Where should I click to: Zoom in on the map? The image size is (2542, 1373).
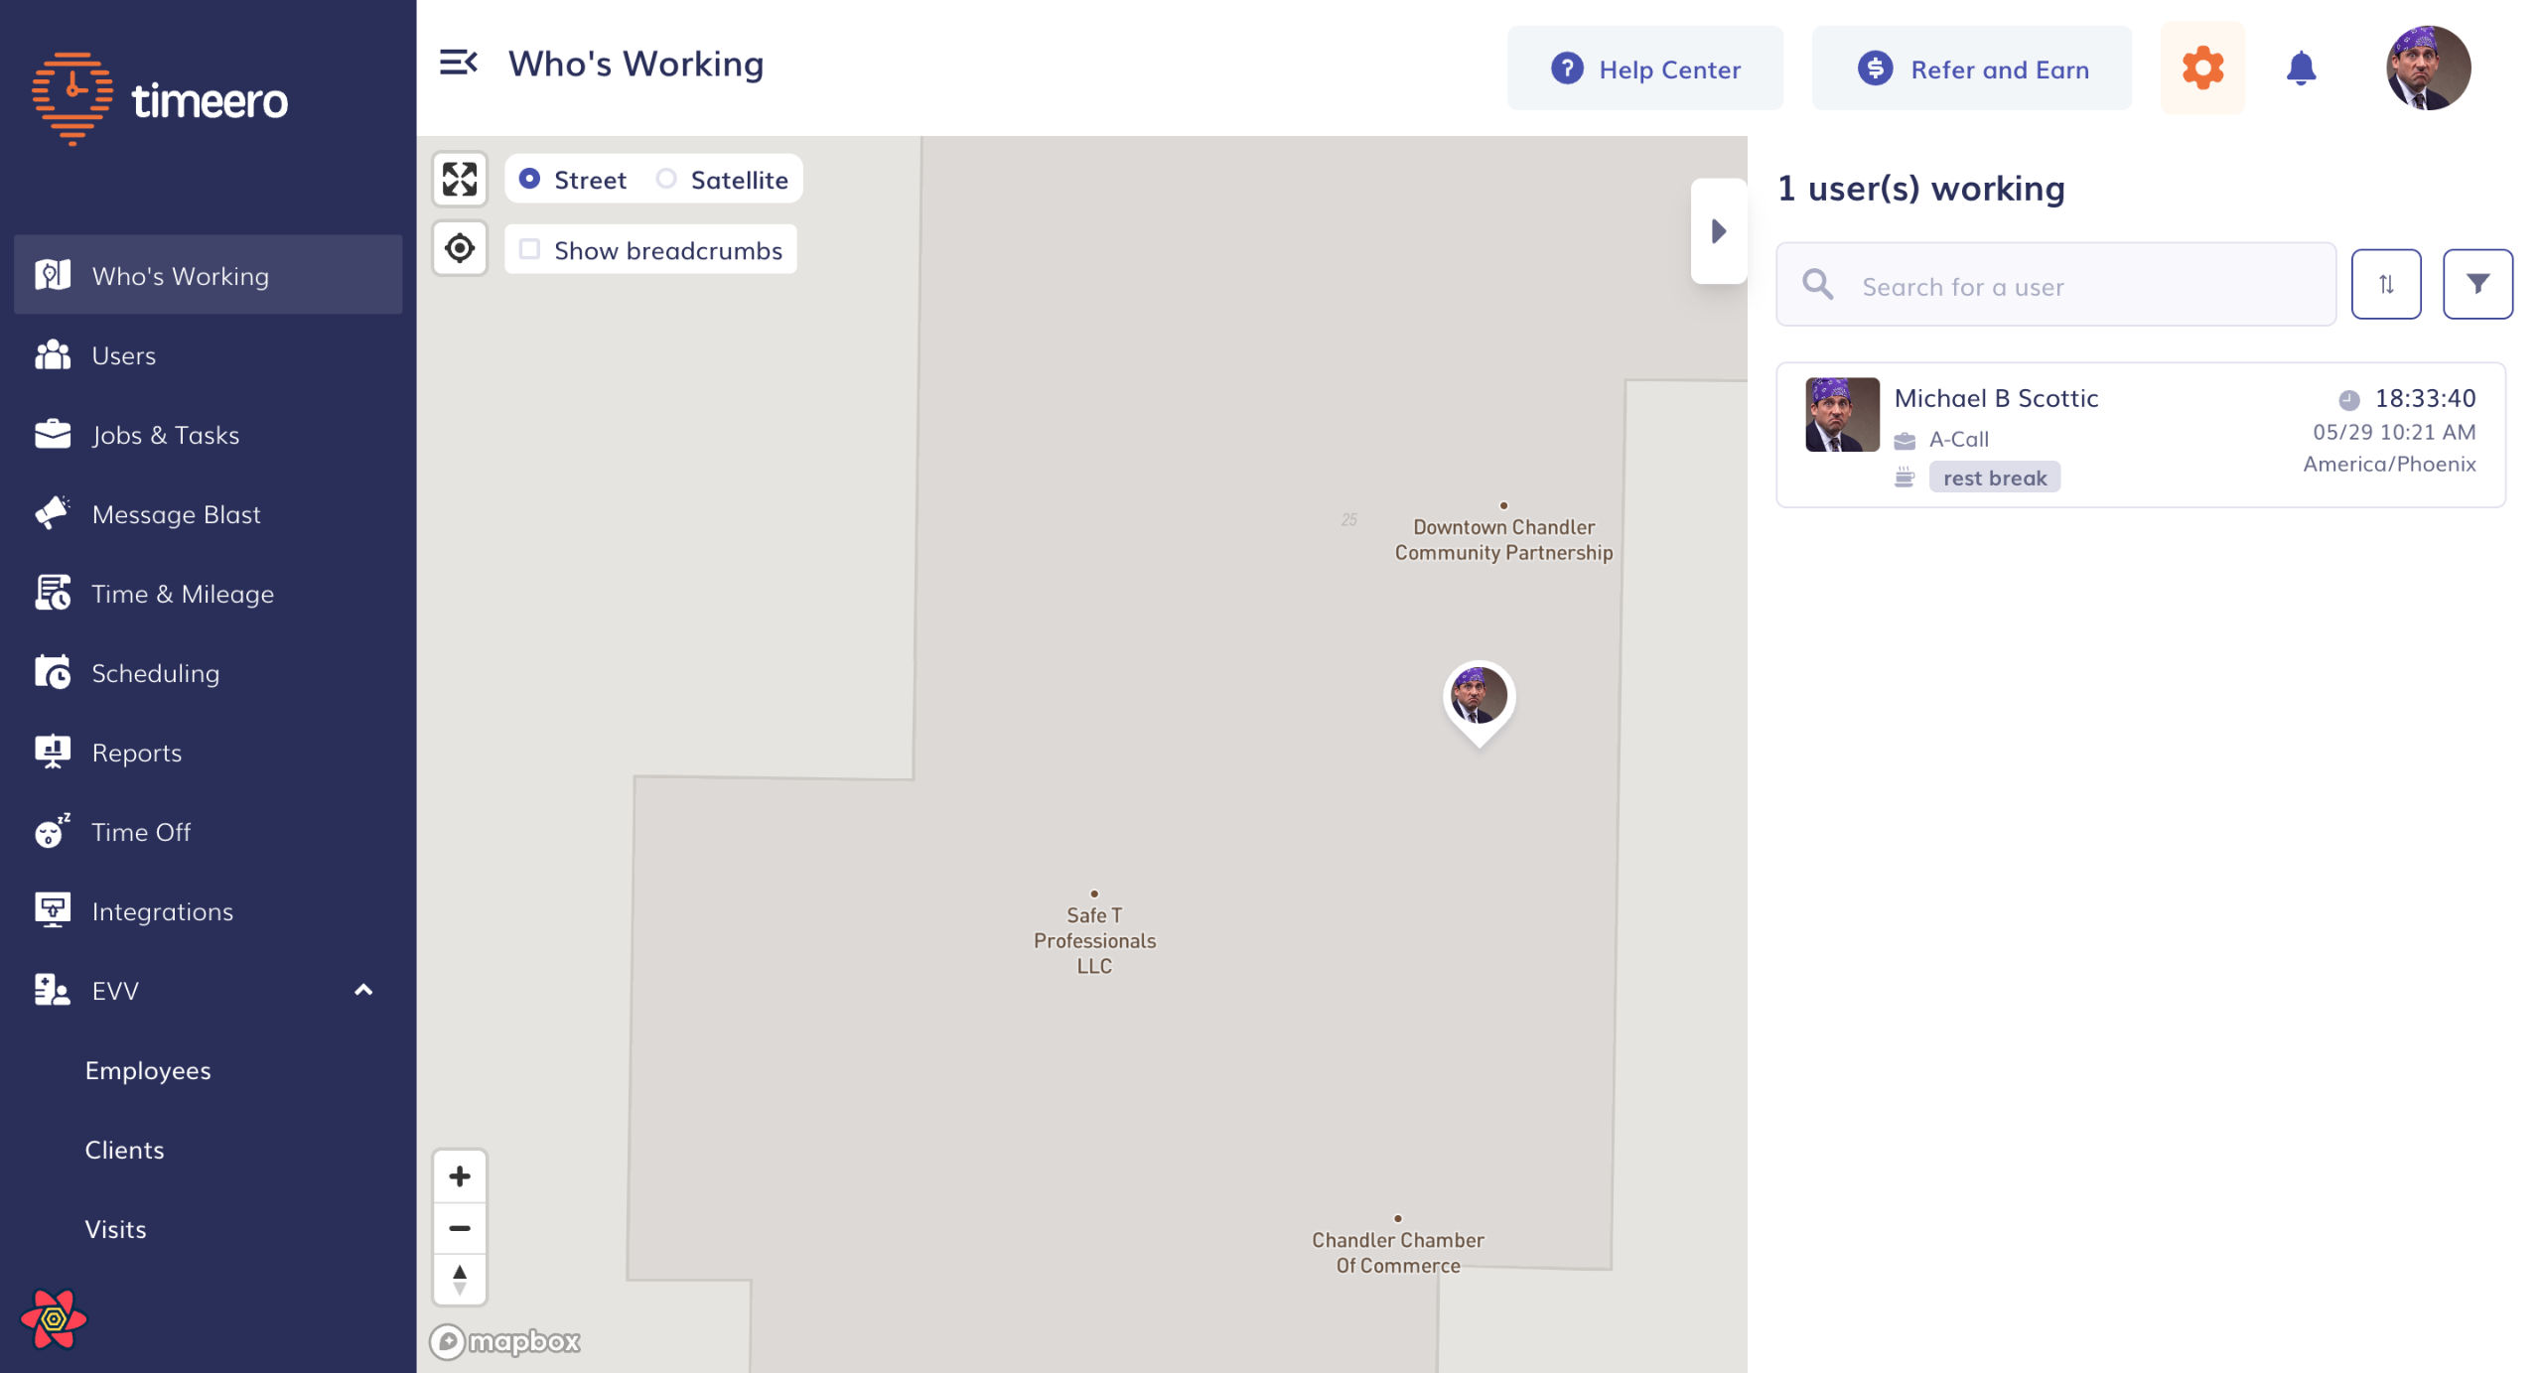tap(459, 1176)
